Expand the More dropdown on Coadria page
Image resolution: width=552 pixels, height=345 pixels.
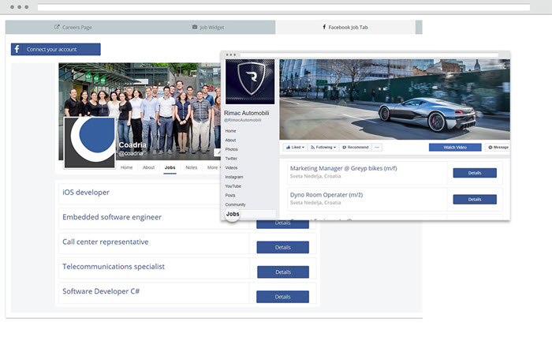(x=214, y=167)
